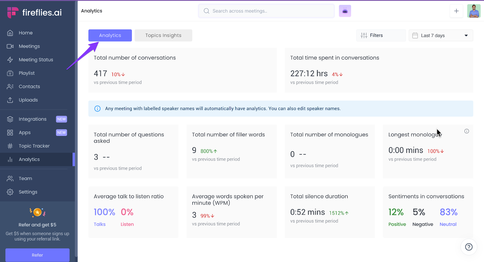This screenshot has width=484, height=262.
Task: Open Settings gear in sidebar
Action: click(10, 192)
